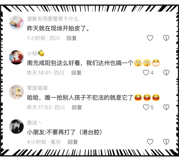Reply to the 1小时前 comment from 四川
The image size is (179, 161).
(x=72, y=38)
